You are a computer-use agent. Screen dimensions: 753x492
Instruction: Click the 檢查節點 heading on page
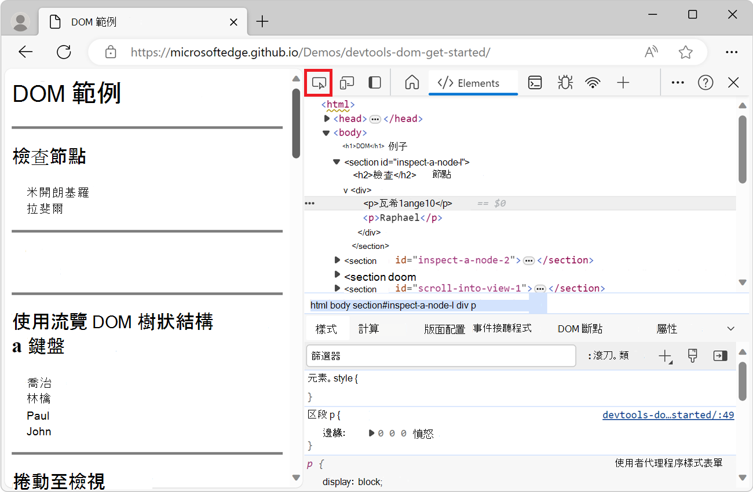pyautogui.click(x=50, y=156)
